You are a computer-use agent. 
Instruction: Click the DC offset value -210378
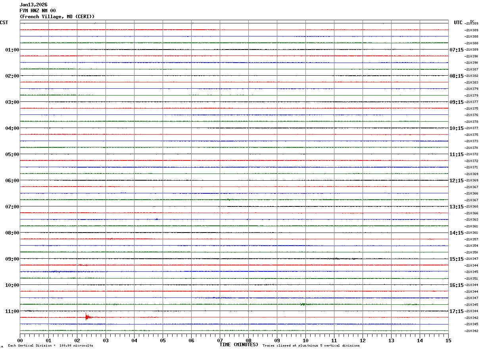pos(471,122)
